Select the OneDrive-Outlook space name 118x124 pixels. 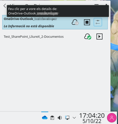click(30, 19)
